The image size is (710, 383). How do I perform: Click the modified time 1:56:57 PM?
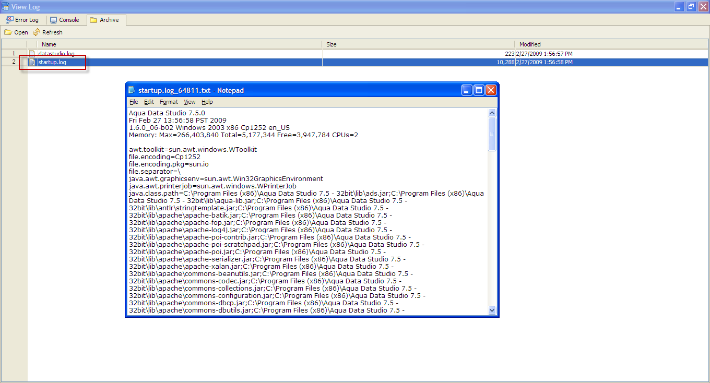tap(558, 54)
